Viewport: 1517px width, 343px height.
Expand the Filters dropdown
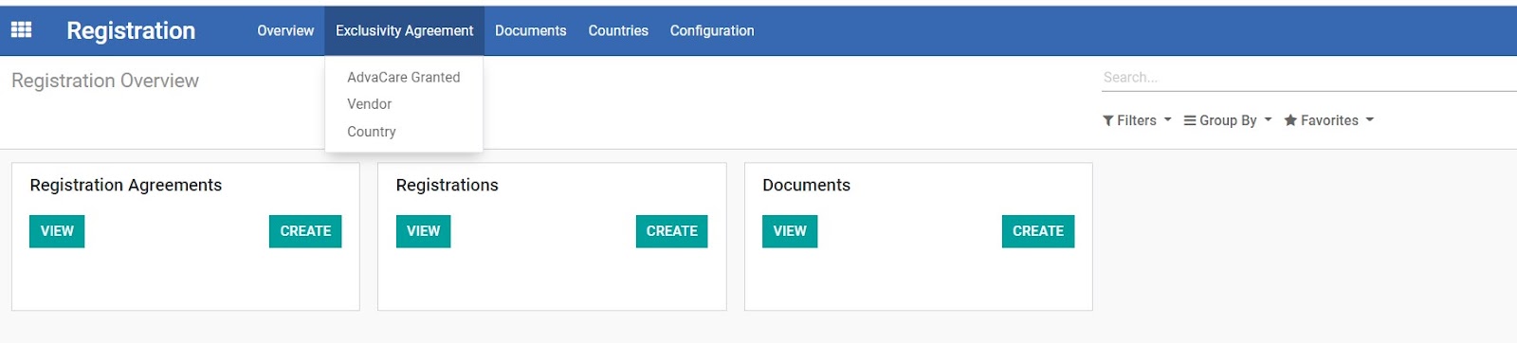[x=1137, y=120]
